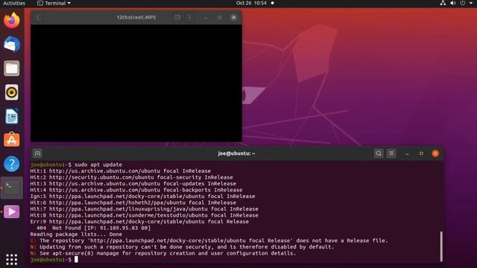
Task: Click the terminal search icon
Action: click(x=379, y=153)
